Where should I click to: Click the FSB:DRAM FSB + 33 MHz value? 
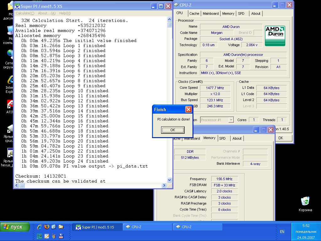click(224, 185)
